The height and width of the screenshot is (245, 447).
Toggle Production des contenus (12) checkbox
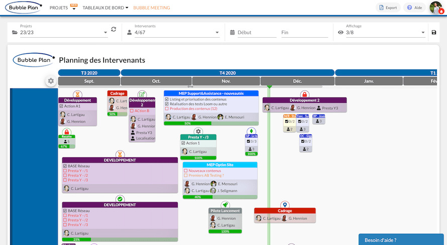pyautogui.click(x=167, y=108)
